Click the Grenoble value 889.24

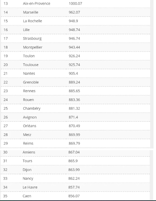[74, 82]
